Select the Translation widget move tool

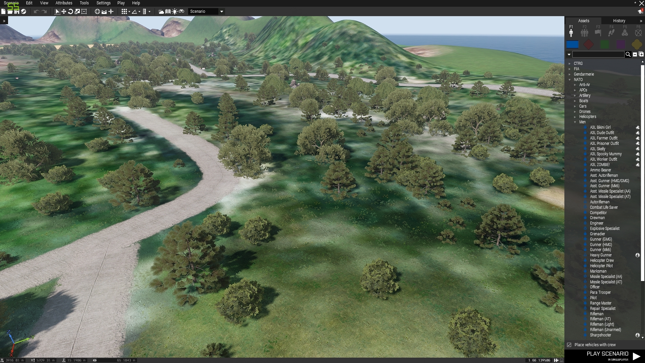pyautogui.click(x=64, y=11)
